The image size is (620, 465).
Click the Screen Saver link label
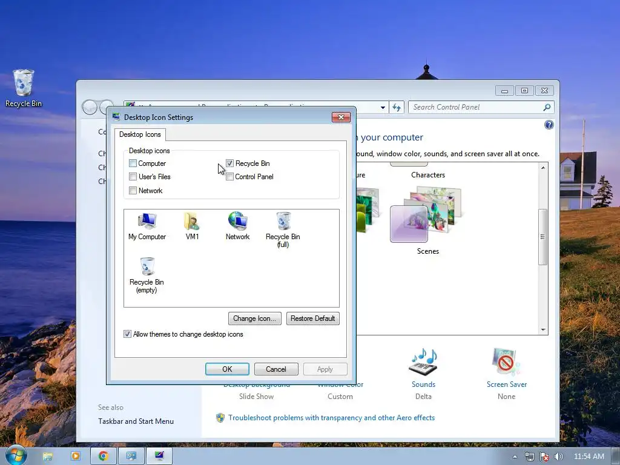(507, 384)
